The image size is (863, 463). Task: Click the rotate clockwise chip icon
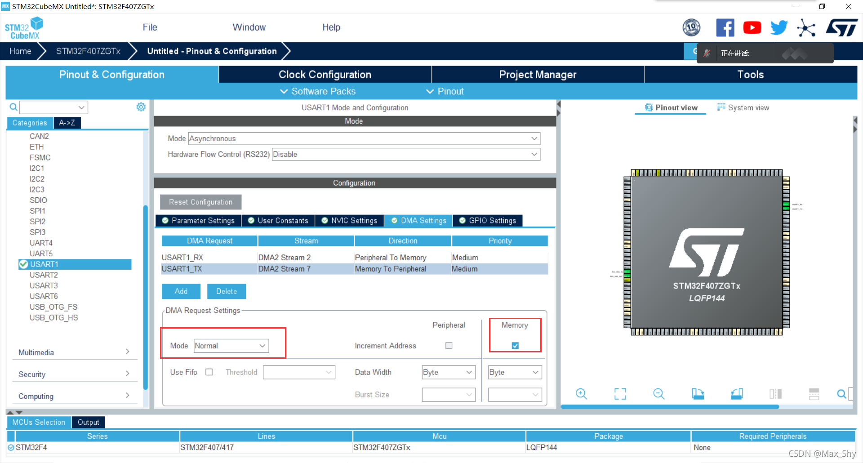point(698,394)
